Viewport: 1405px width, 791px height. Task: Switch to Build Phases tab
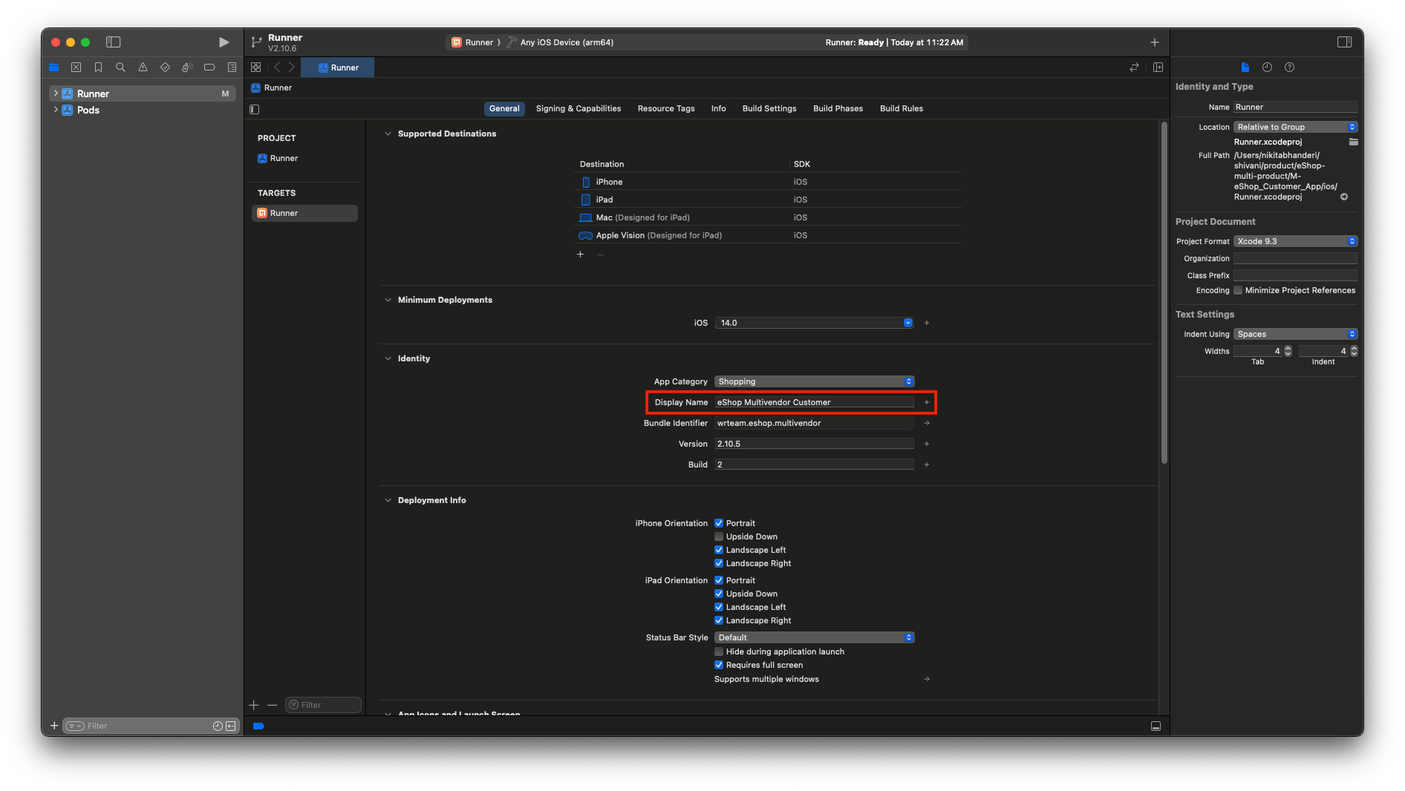[838, 108]
